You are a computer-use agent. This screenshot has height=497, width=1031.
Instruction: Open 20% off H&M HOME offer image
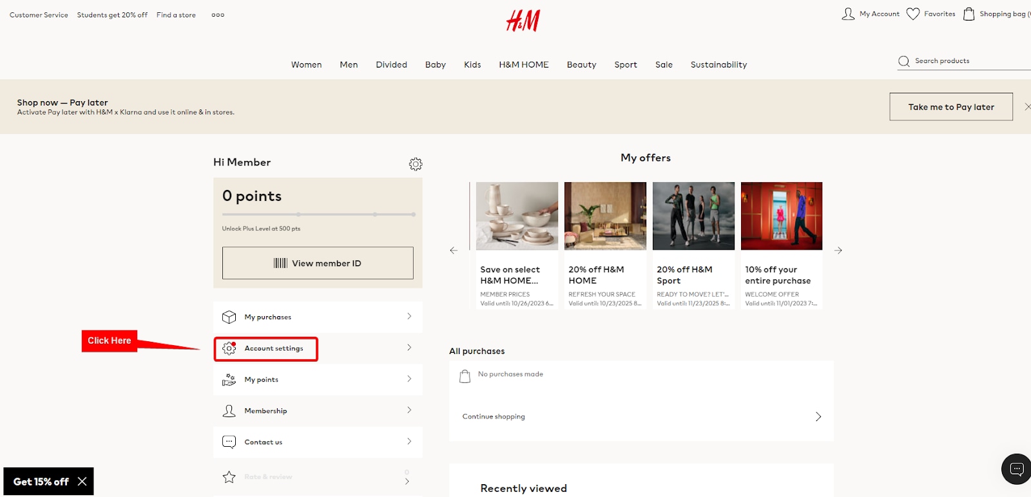(x=605, y=216)
